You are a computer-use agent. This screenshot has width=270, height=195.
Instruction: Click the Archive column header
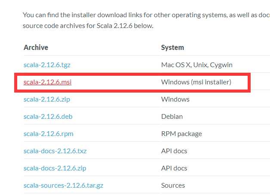(x=36, y=47)
